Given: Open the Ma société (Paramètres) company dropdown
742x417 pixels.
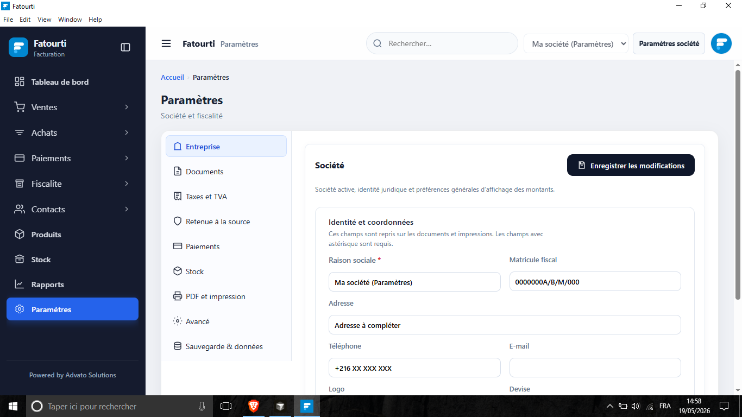Looking at the screenshot, I should click(x=576, y=44).
